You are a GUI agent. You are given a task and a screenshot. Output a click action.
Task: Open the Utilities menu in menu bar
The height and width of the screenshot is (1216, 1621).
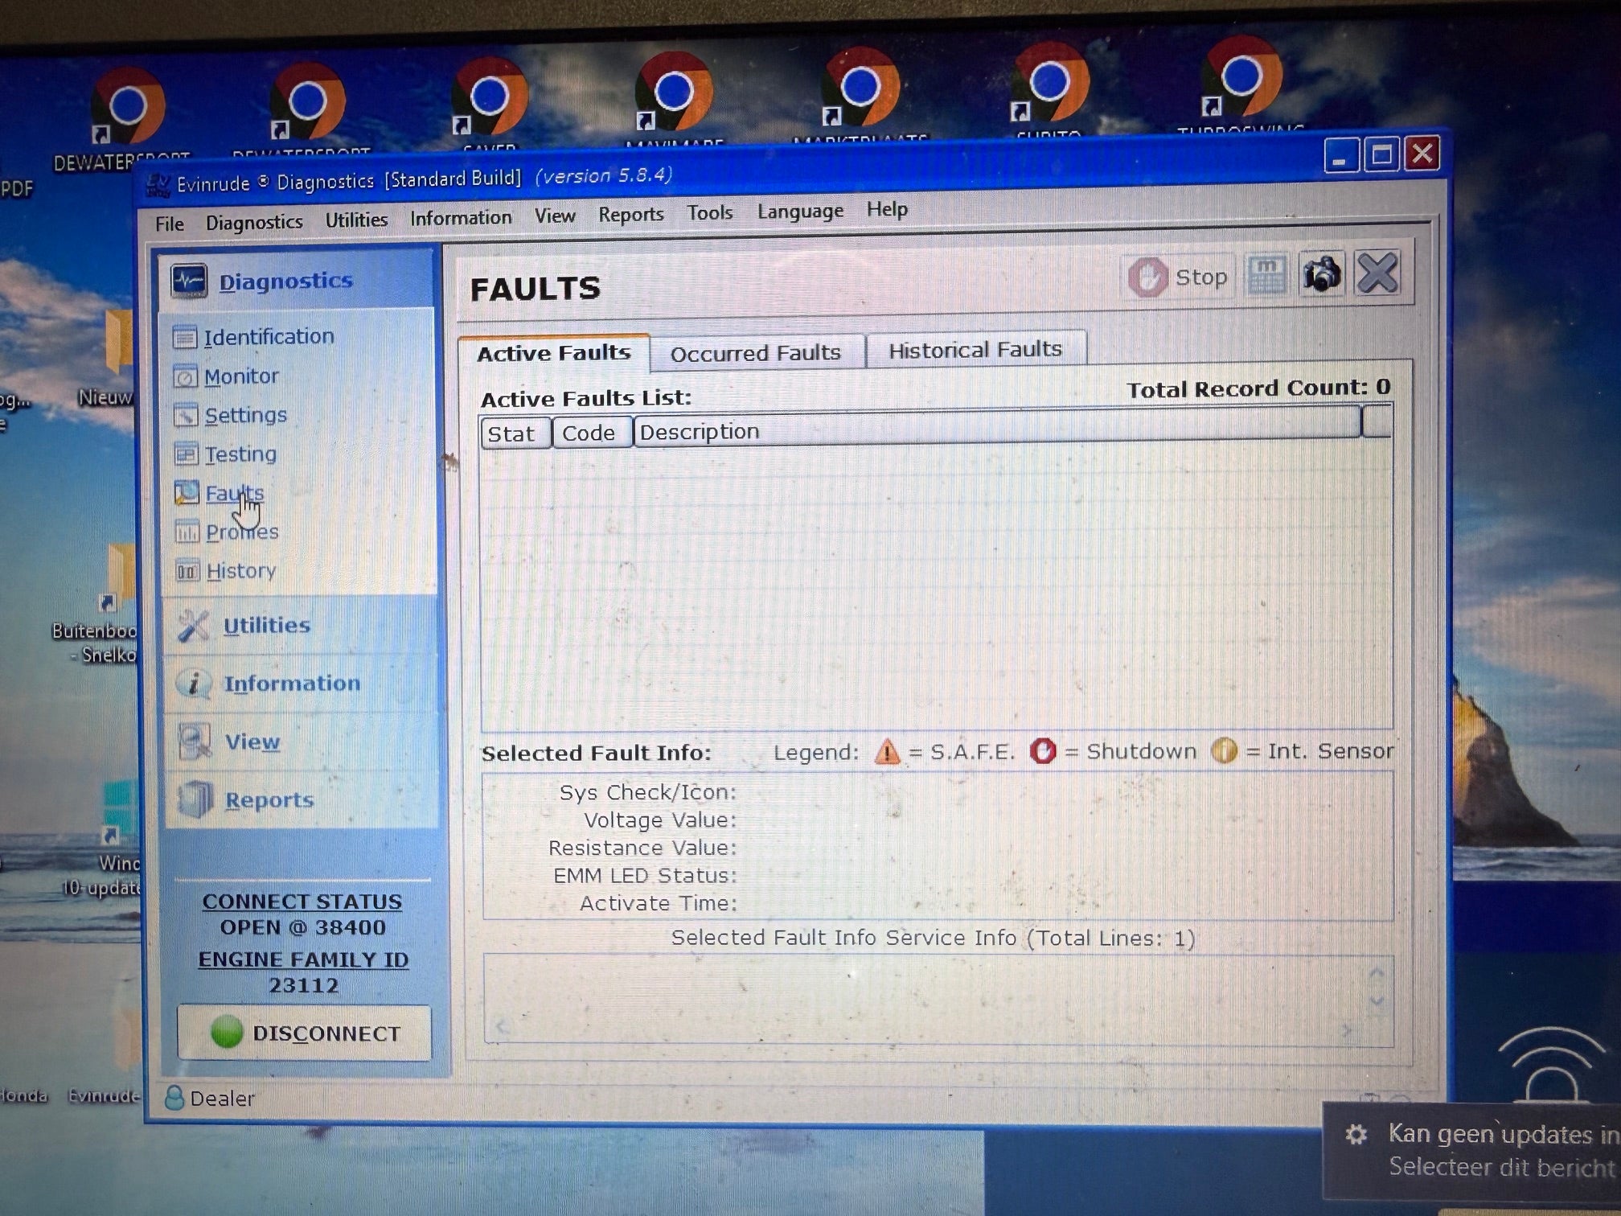[356, 220]
